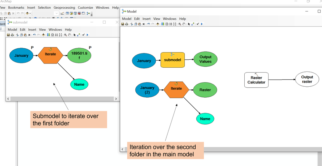Expand the ArcMap Add Data dropdown arrow
The image size is (322, 166).
pyautogui.click(x=30, y=13)
